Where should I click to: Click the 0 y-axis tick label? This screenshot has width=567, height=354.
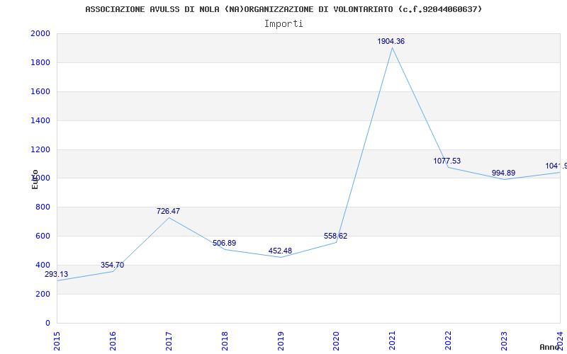tap(47, 323)
